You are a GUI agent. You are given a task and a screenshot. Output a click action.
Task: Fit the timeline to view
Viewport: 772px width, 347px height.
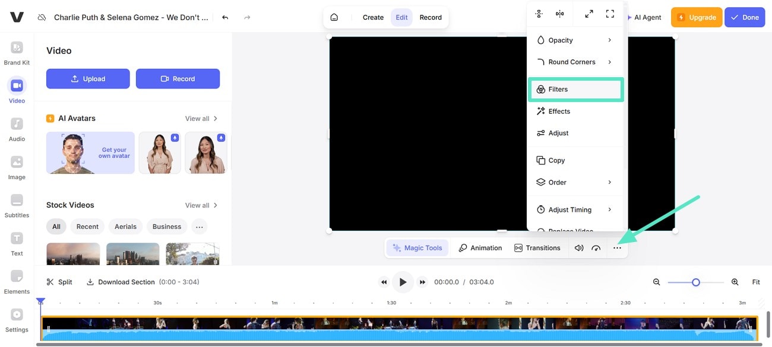756,282
